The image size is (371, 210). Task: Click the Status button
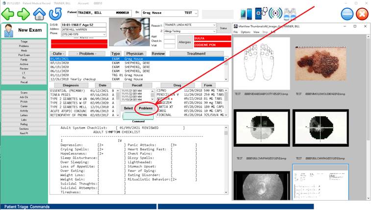[x=223, y=28]
